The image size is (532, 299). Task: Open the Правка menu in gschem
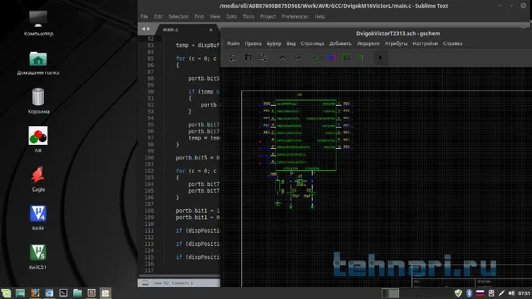click(253, 43)
